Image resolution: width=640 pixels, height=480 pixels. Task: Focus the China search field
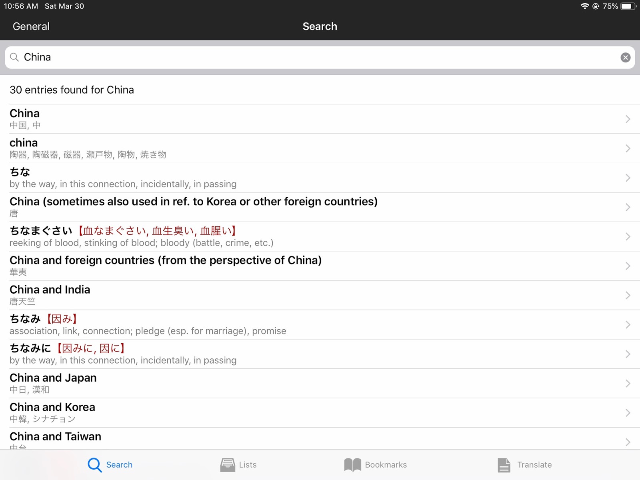point(320,57)
